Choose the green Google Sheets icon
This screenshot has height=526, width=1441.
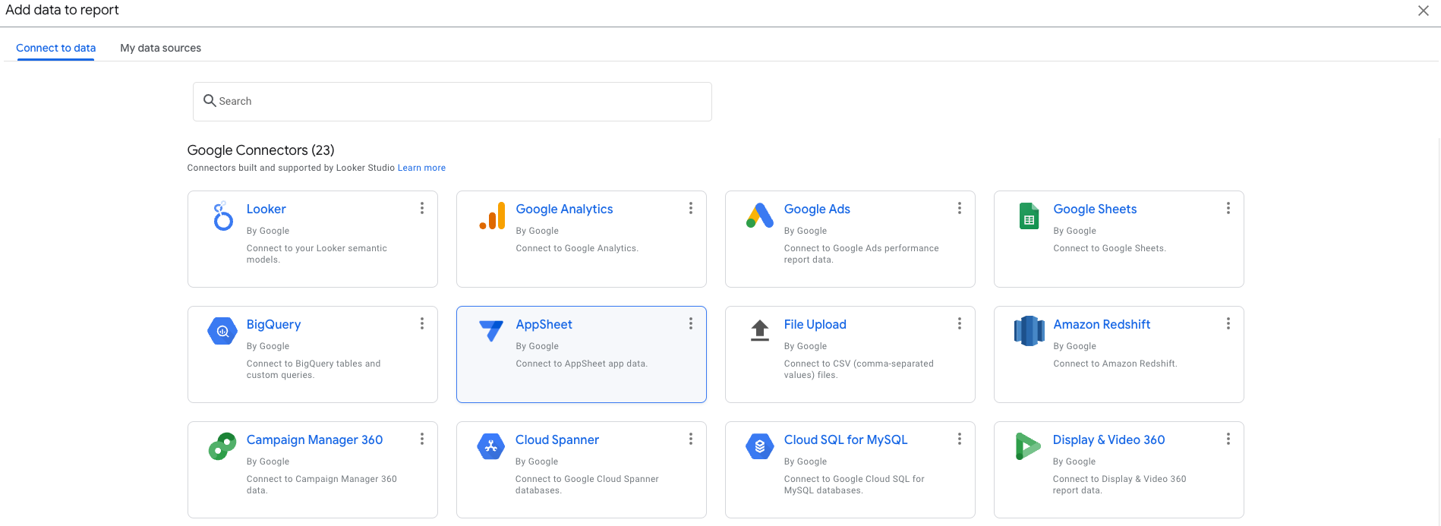1029,216
